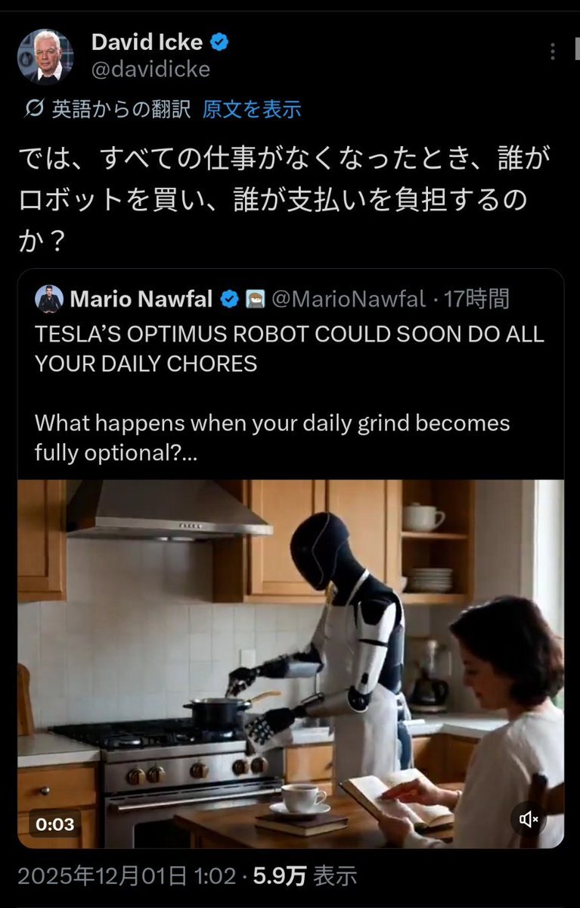
Task: Click Mario Nawfal's verified checkmark
Action: [x=230, y=299]
